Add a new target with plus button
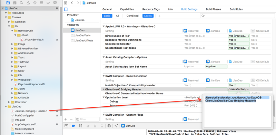Viewport: 276px width, 135px height. (x=66, y=119)
